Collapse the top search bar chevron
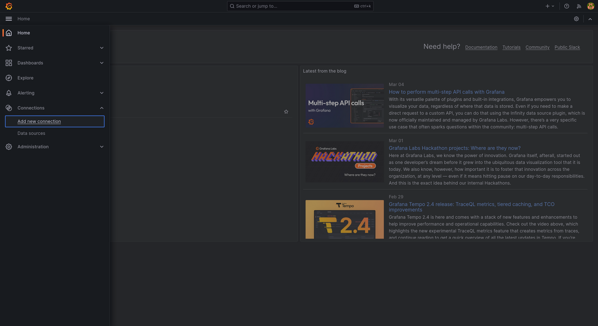Viewport: 598px width, 326px height. [590, 19]
